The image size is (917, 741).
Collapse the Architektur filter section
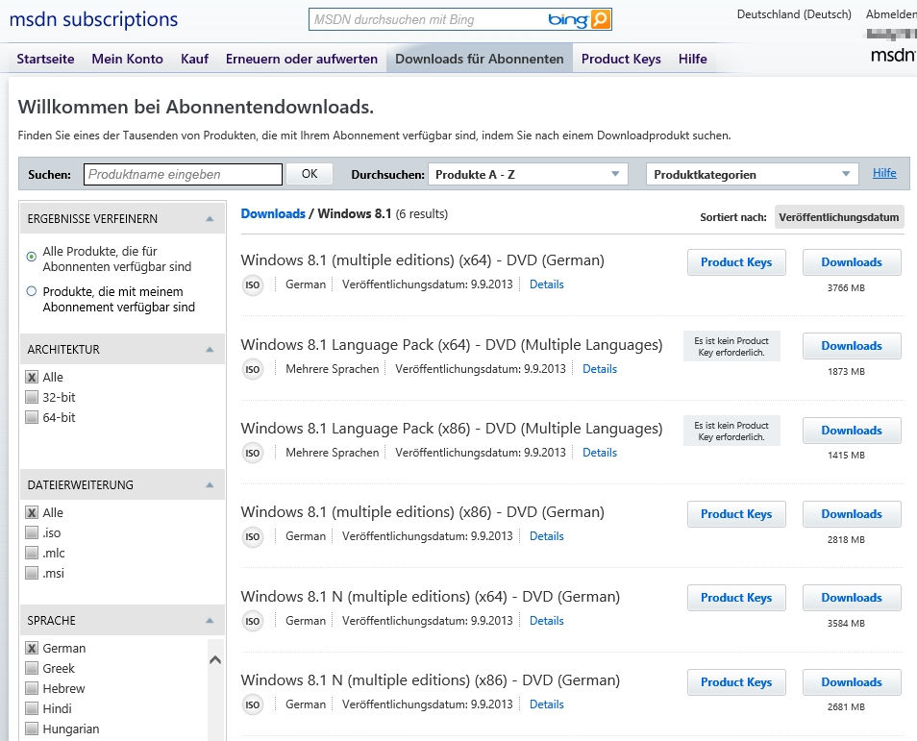tap(210, 350)
